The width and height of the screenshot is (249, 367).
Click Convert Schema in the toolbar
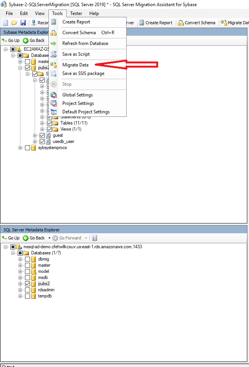[197, 23]
